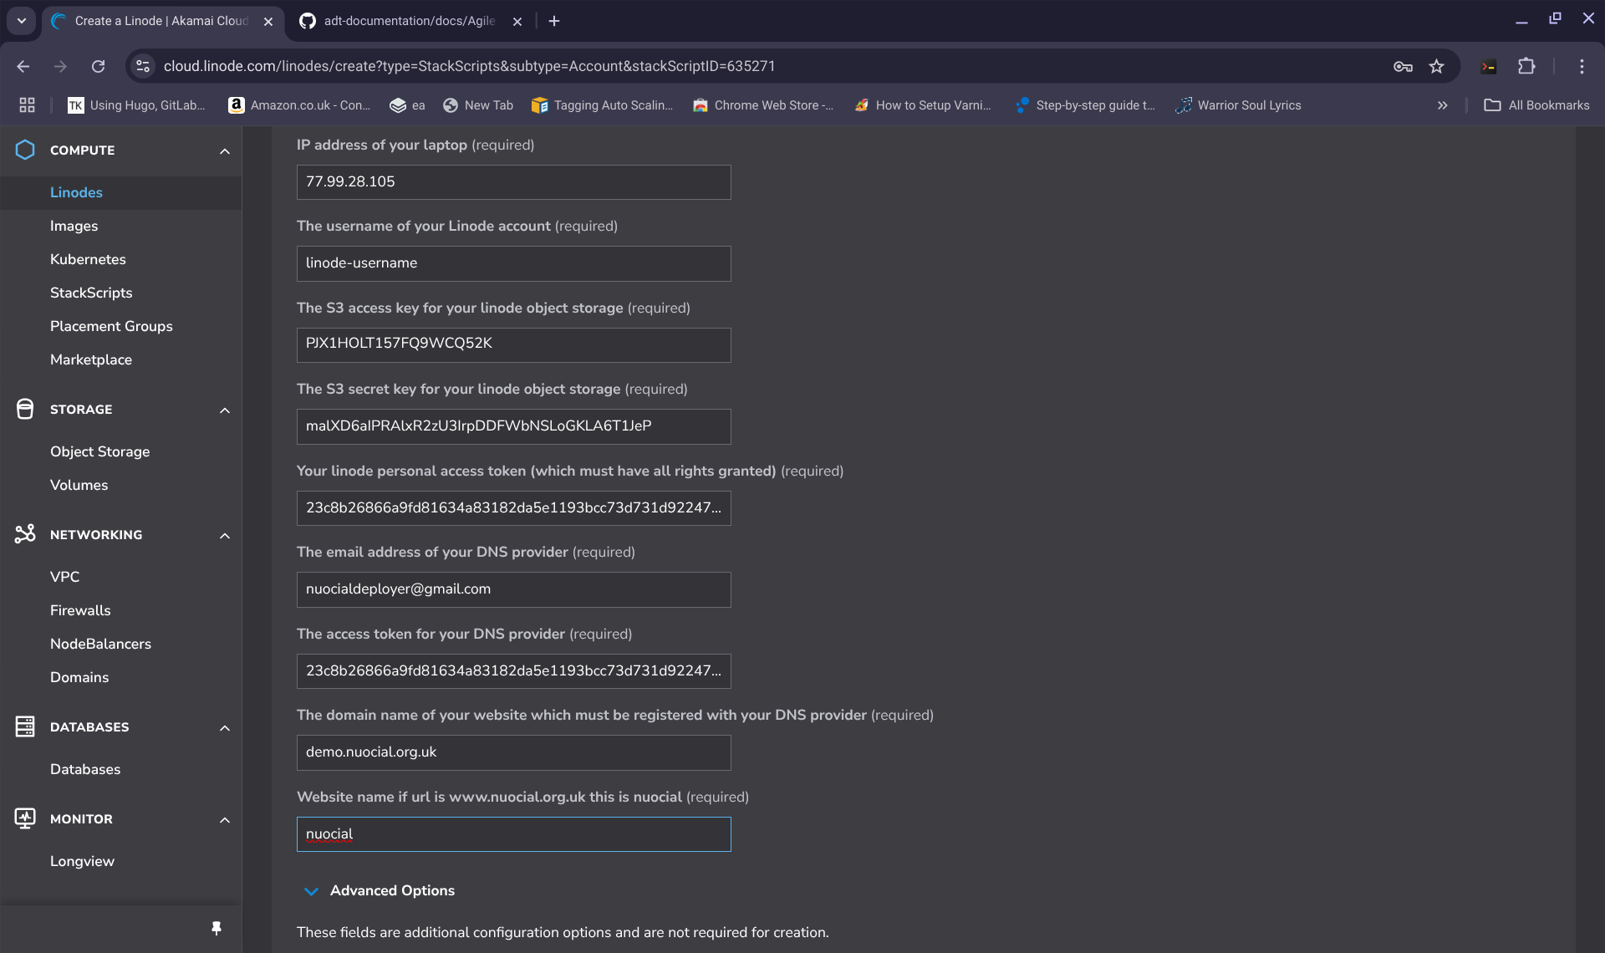Image resolution: width=1605 pixels, height=953 pixels.
Task: Click the Website name field containing nuocial
Action: tap(513, 834)
